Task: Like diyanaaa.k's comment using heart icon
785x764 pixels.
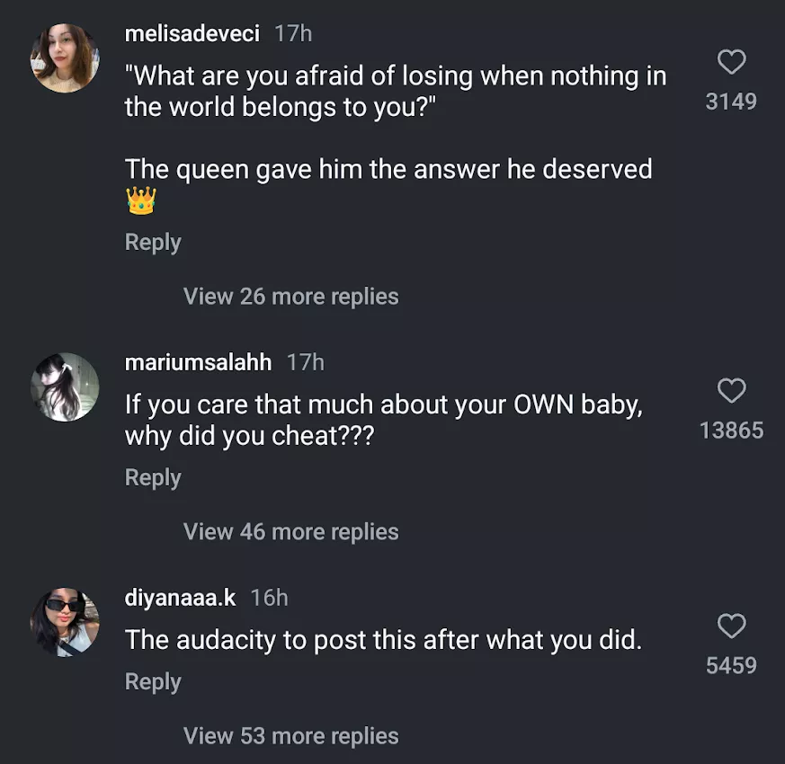Action: click(731, 626)
